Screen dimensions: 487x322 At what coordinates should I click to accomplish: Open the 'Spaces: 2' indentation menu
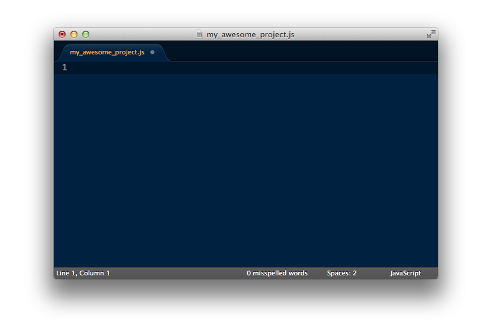[x=341, y=273]
